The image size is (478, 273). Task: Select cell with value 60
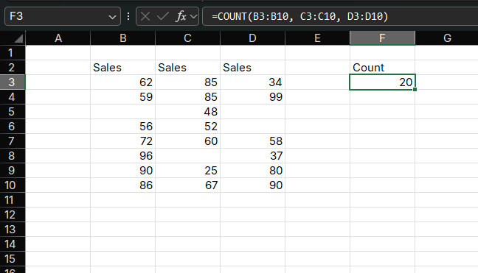[188, 141]
